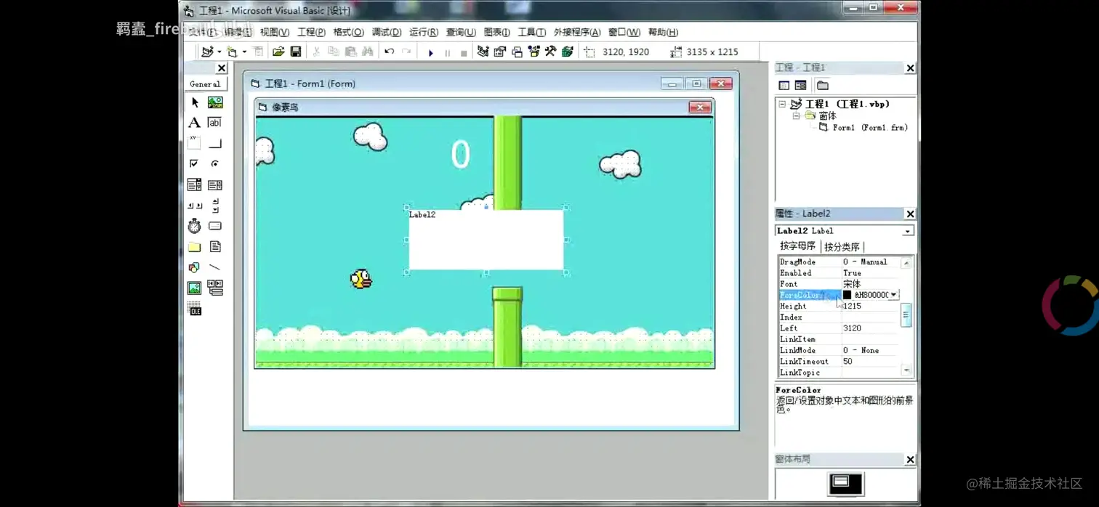Select the DirListBox folder control tool

pyautogui.click(x=195, y=247)
